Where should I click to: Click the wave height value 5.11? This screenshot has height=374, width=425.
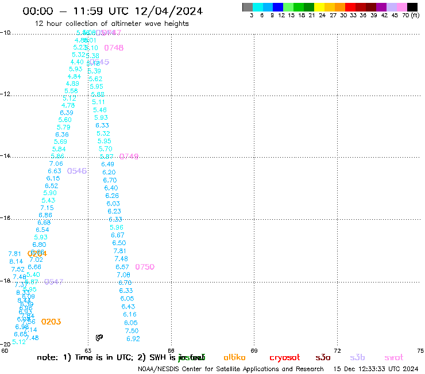(x=98, y=102)
